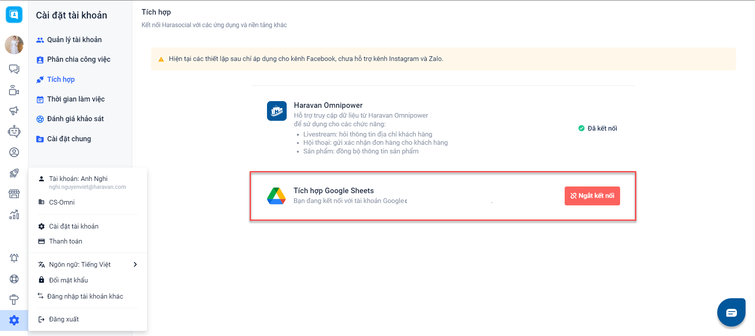Open the live chat support bubble

click(x=731, y=313)
